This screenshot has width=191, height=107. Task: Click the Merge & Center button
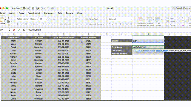(95, 24)
